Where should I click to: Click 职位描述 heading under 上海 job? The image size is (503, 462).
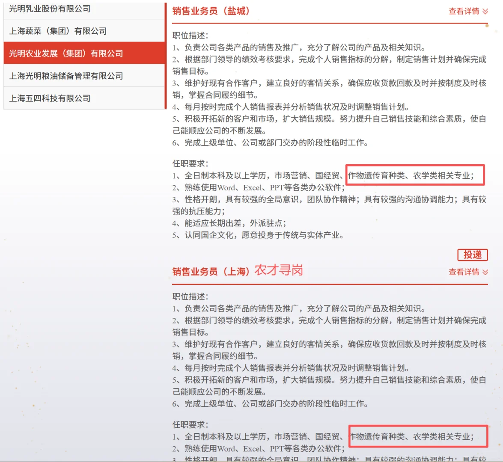pos(190,296)
